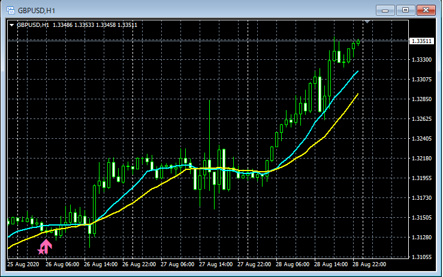Click the pink star signal marker
Viewport: 443px width, 277px height.
tap(41, 251)
